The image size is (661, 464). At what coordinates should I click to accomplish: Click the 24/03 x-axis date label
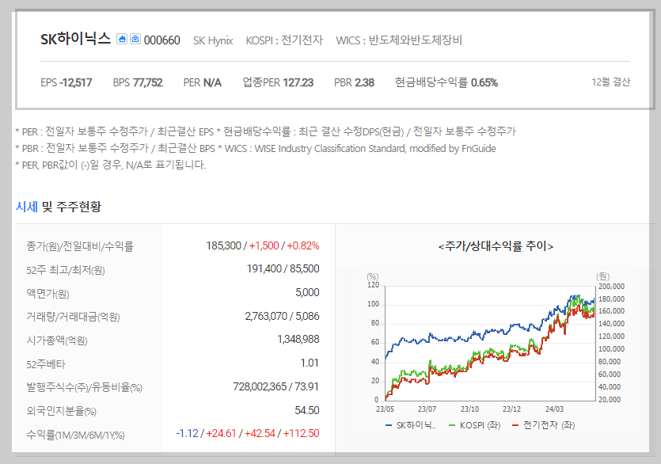tap(554, 409)
